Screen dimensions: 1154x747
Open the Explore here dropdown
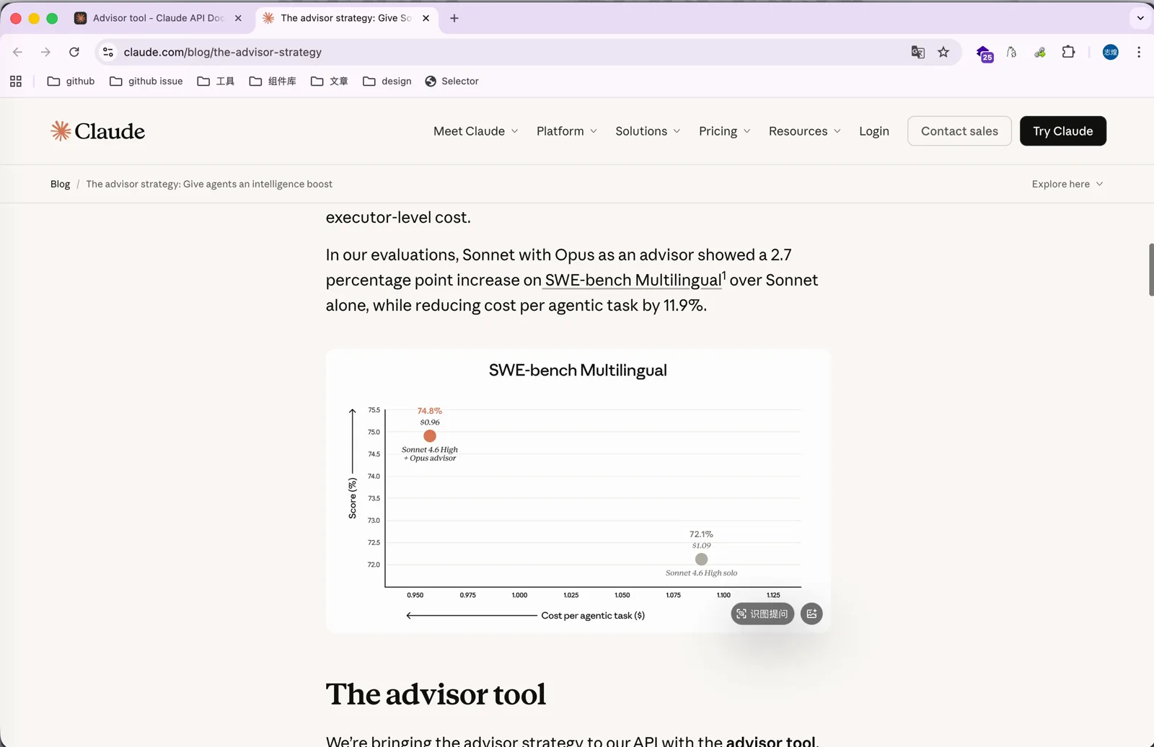click(x=1067, y=184)
